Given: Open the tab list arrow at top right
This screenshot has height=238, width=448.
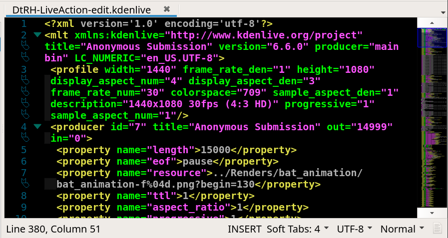Looking at the screenshot, I should (x=443, y=11).
